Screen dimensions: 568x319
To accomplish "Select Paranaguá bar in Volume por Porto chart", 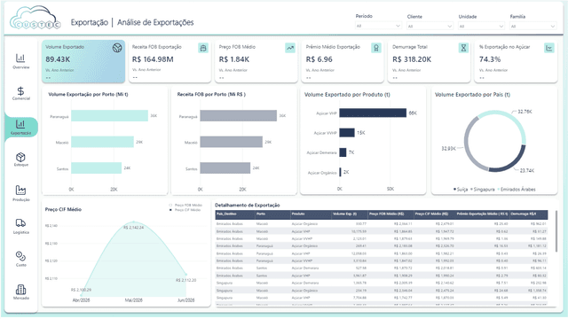I will [109, 116].
